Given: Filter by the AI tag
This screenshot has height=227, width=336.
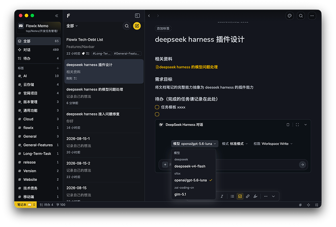Looking at the screenshot, I should pyautogui.click(x=39, y=76).
